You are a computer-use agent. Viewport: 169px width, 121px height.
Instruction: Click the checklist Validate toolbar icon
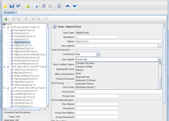[x=59, y=6]
